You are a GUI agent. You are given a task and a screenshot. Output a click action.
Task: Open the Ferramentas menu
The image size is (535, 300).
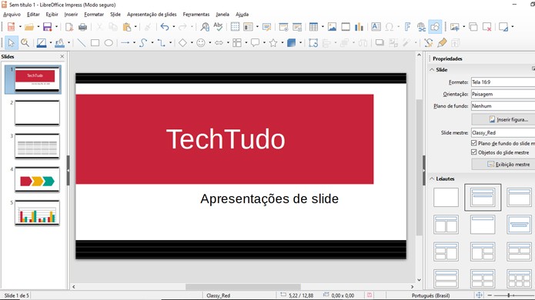(x=196, y=15)
